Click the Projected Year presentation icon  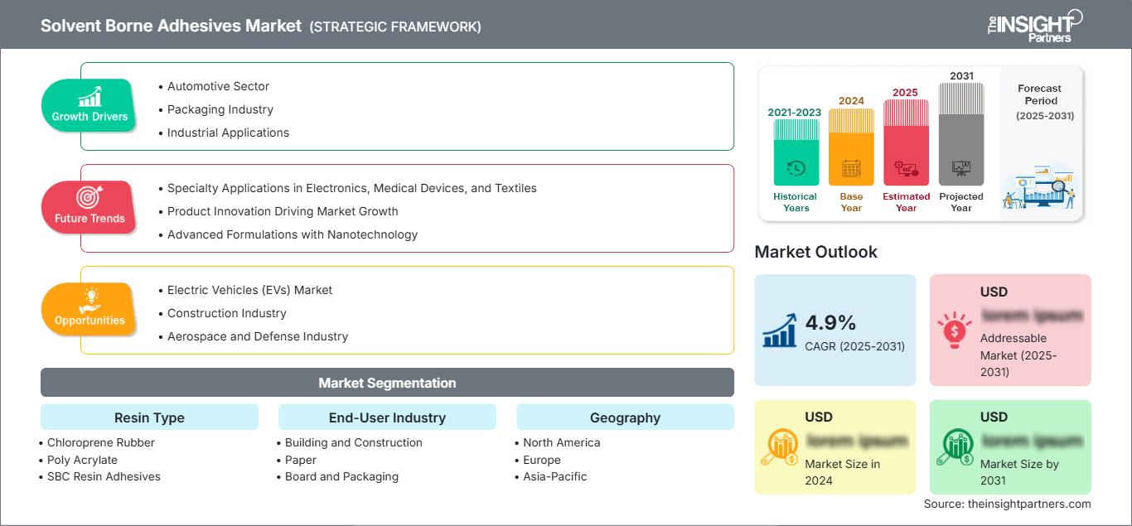961,168
